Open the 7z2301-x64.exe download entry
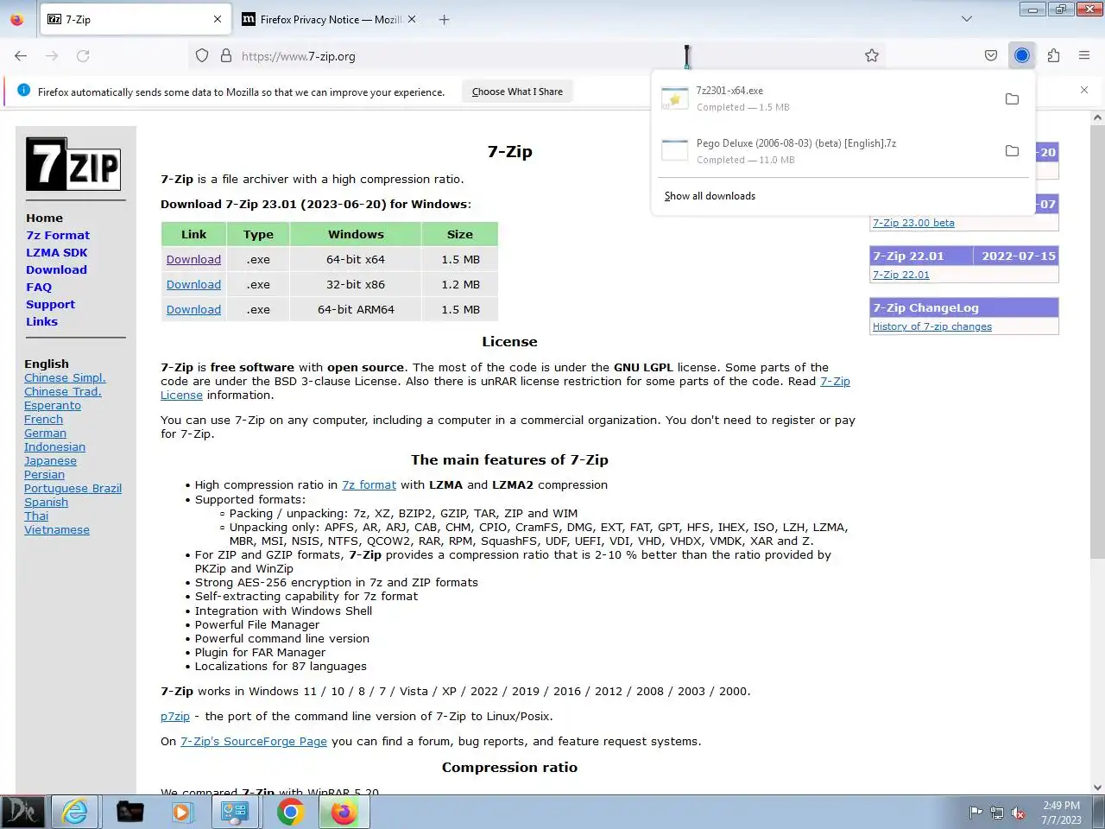1105x829 pixels. (x=824, y=98)
